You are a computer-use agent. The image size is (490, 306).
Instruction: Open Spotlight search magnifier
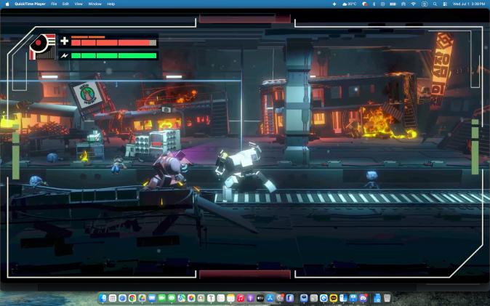click(x=435, y=4)
